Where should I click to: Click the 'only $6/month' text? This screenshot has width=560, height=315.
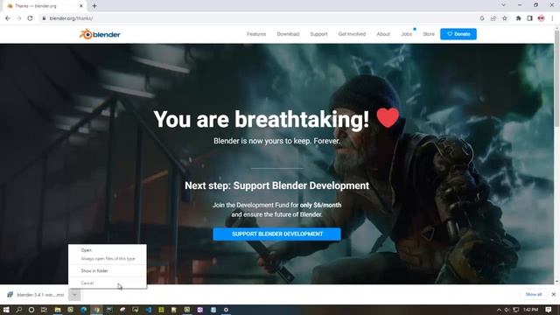pyautogui.click(x=320, y=205)
